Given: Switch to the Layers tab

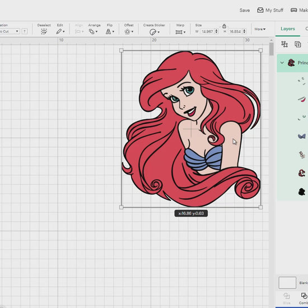Looking at the screenshot, I should (x=288, y=29).
